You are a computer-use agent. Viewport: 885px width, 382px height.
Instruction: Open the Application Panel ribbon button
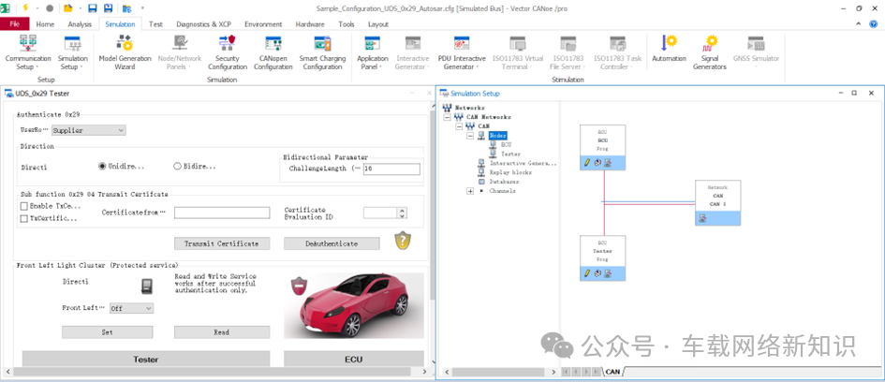(373, 52)
